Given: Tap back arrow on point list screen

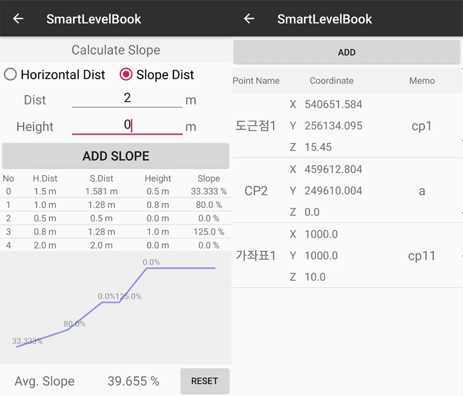Looking at the screenshot, I should coord(249,19).
